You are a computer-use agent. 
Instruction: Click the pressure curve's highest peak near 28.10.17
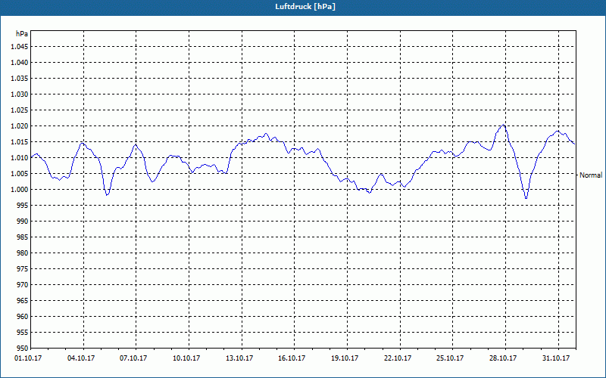(x=503, y=125)
